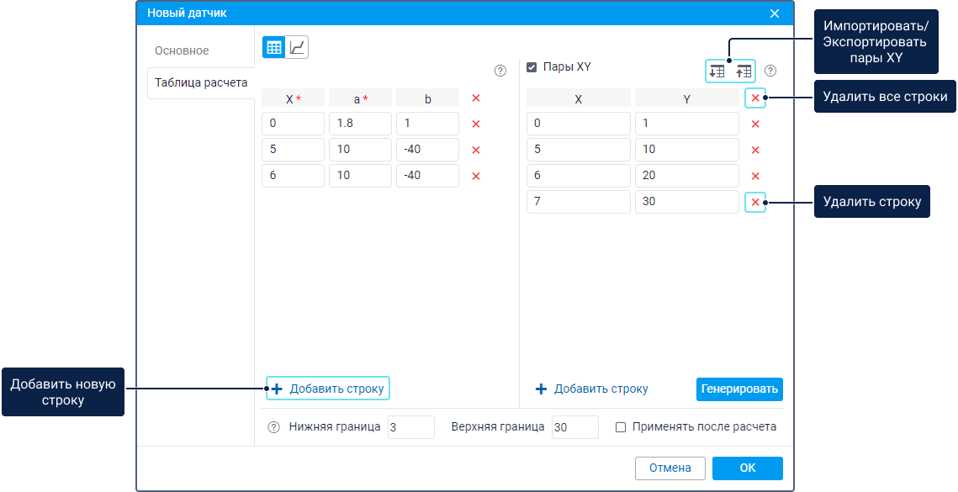Click b field -40 in row X 5
The image size is (958, 492).
pos(427,149)
